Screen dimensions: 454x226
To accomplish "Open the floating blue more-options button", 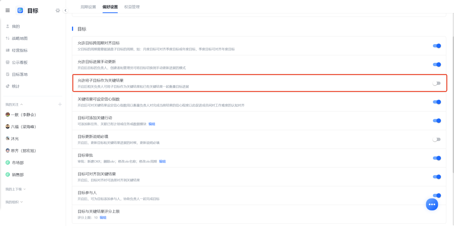I will pos(432,204).
